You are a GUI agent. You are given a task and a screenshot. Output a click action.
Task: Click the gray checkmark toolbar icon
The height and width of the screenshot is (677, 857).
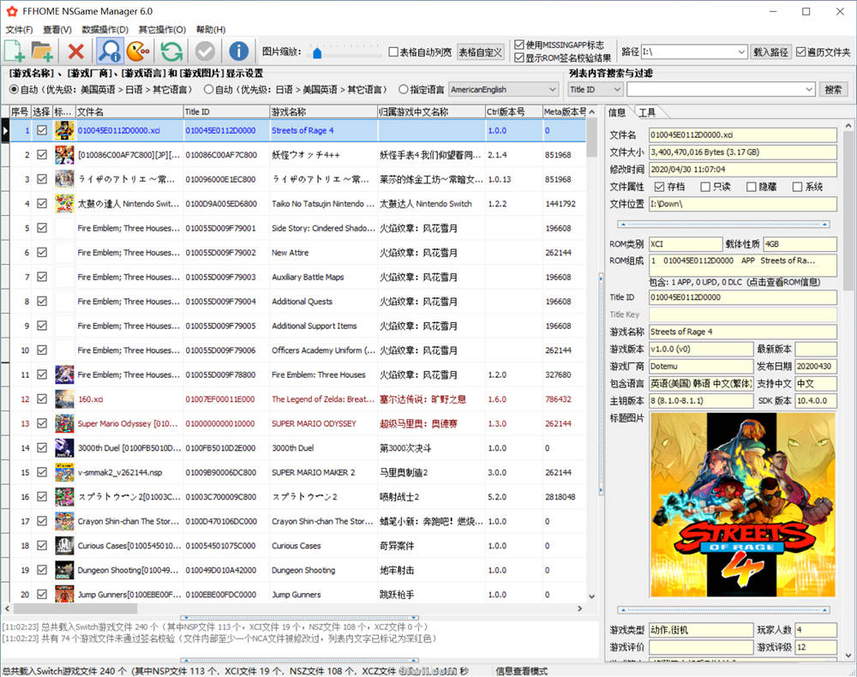(206, 51)
